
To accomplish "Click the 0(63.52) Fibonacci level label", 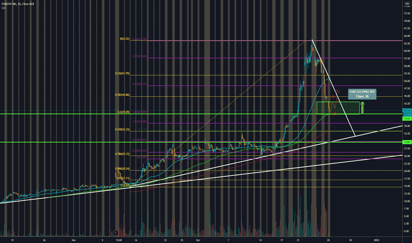I will (125, 39).
